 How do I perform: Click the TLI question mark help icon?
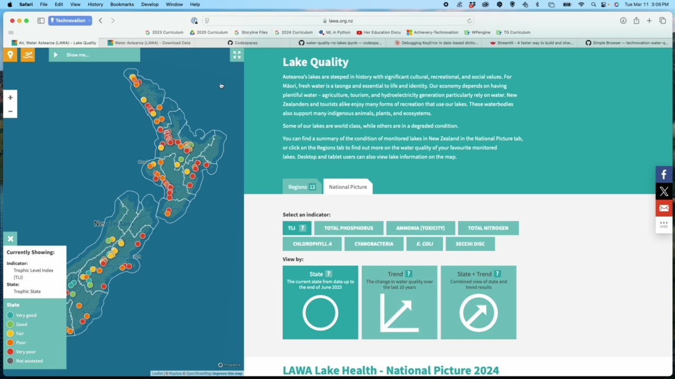click(302, 228)
